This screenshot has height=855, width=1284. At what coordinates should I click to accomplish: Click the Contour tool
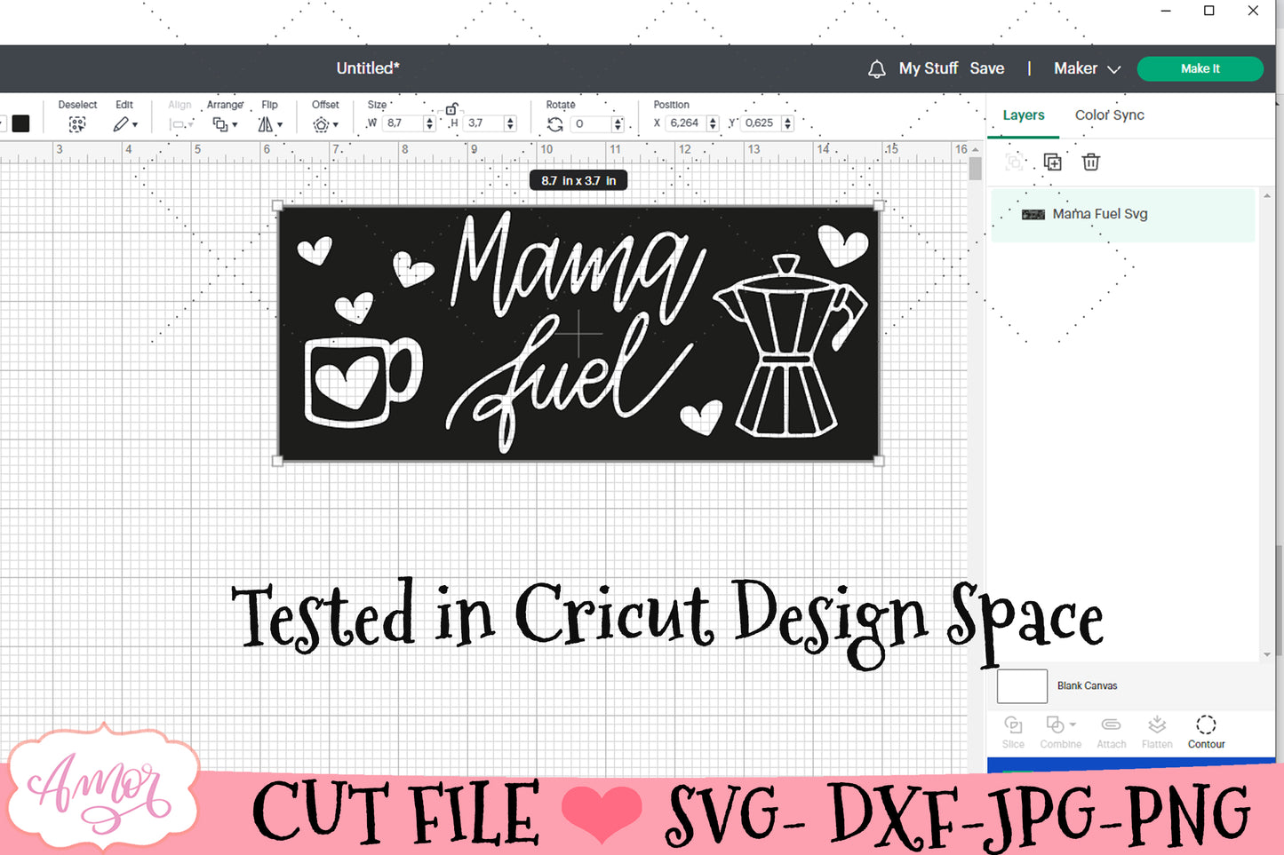point(1206,732)
